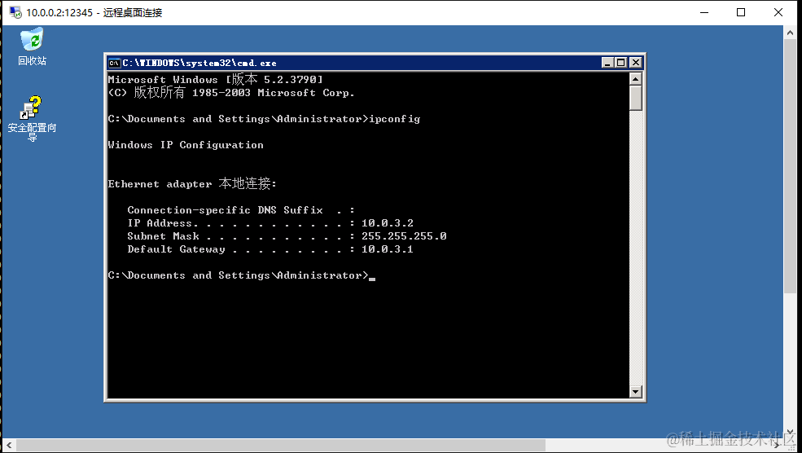Click the remote desktop vertical scrollbar thumb
Image resolution: width=802 pixels, height=453 pixels.
790,166
